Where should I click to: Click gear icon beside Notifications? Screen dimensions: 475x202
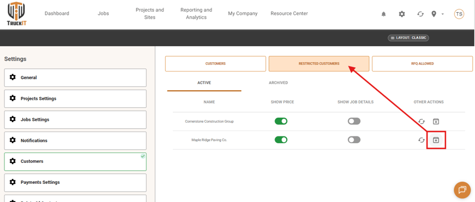tap(12, 140)
